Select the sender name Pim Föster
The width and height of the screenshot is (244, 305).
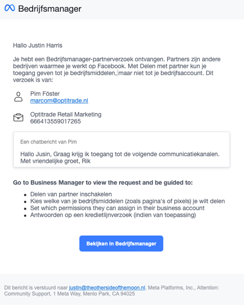[45, 94]
